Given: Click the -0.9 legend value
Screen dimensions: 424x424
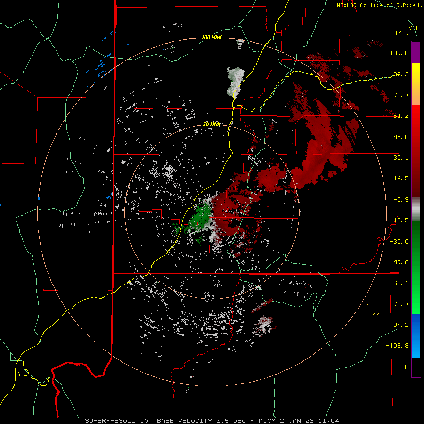Looking at the screenshot, I should pos(401,200).
